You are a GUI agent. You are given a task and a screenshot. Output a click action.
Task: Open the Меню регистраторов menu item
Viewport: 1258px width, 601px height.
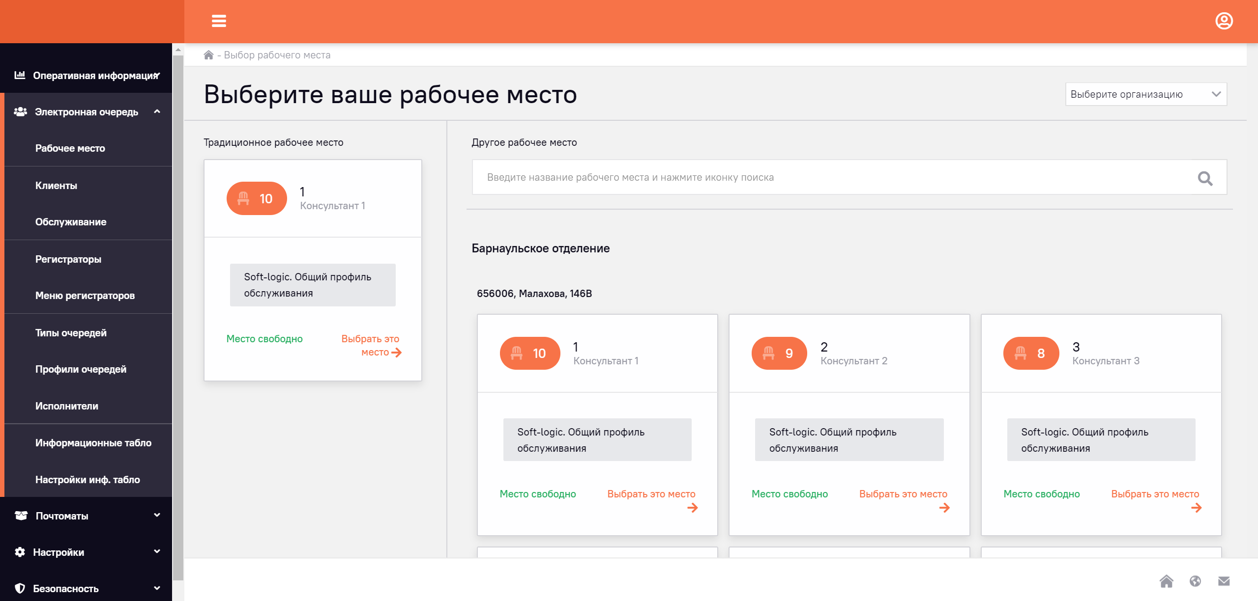coord(88,296)
